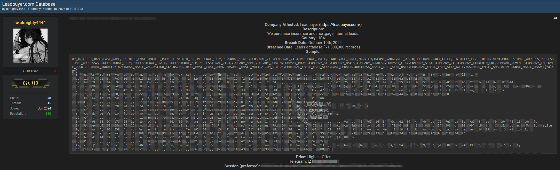The width and height of the screenshot is (560, 170).
Task: Click the Country: USA line
Action: pos(313,38)
